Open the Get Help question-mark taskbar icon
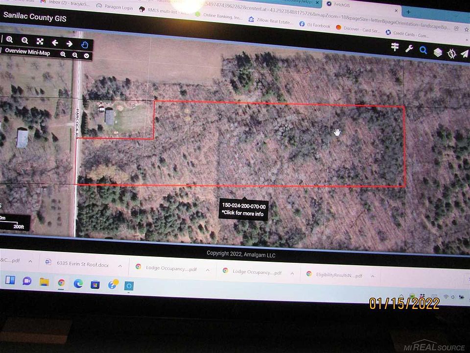470x353 pixels. click(113, 284)
